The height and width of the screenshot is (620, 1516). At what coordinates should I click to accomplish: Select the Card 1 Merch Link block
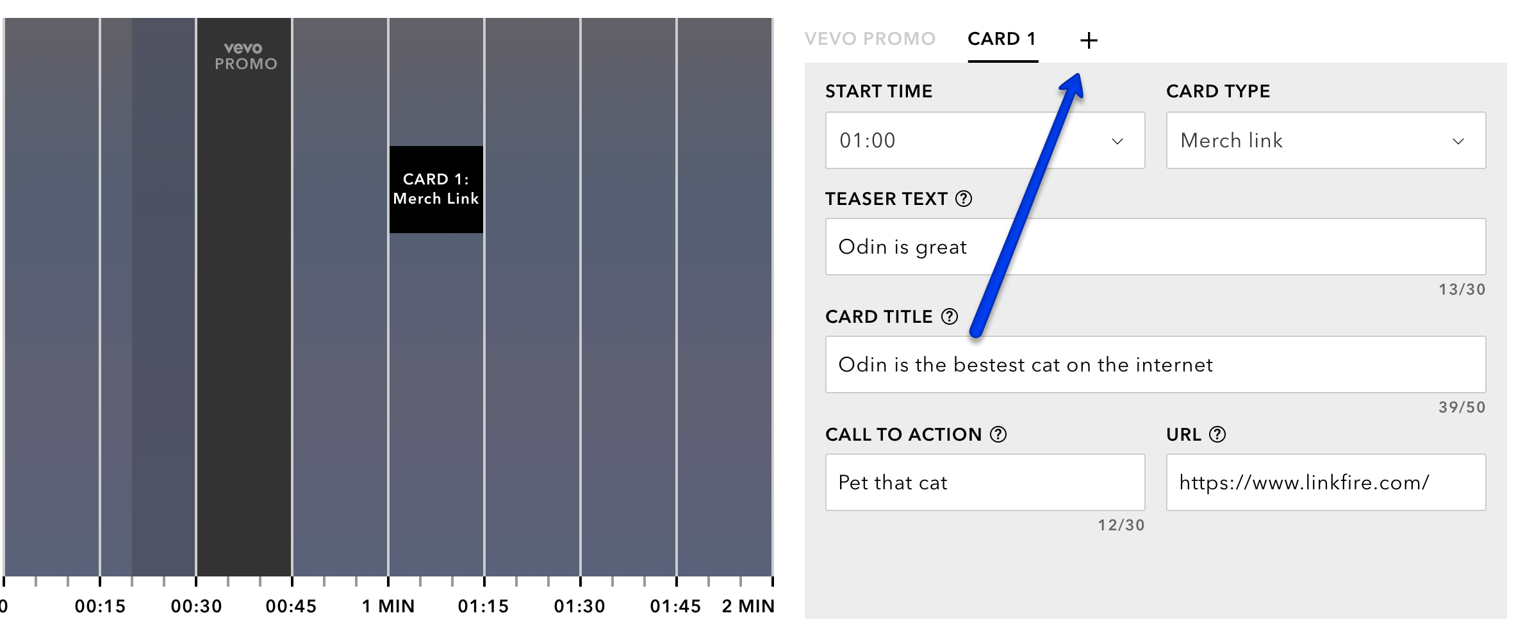click(x=436, y=190)
